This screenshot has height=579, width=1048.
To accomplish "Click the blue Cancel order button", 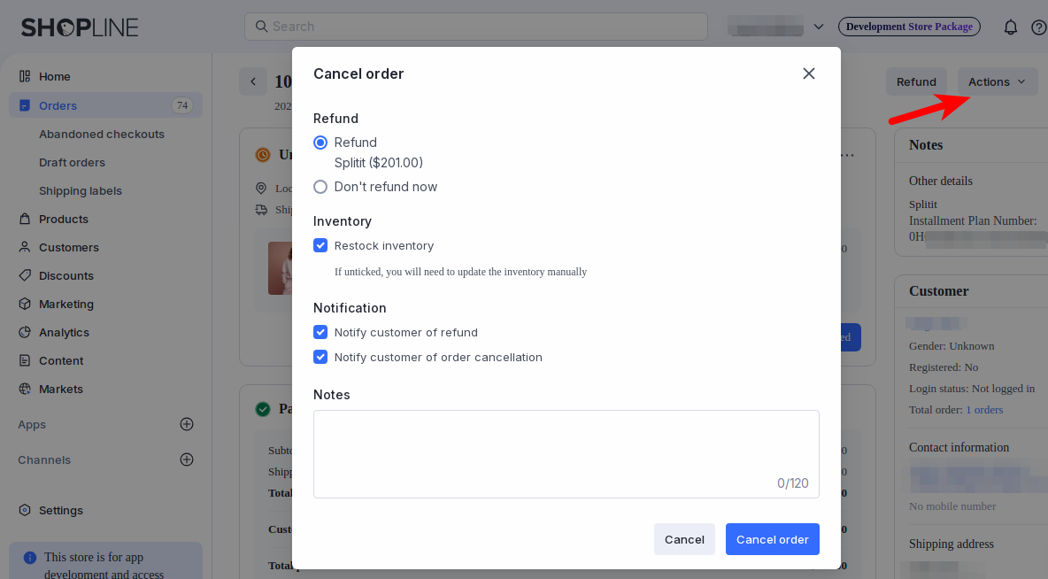I will (x=773, y=539).
